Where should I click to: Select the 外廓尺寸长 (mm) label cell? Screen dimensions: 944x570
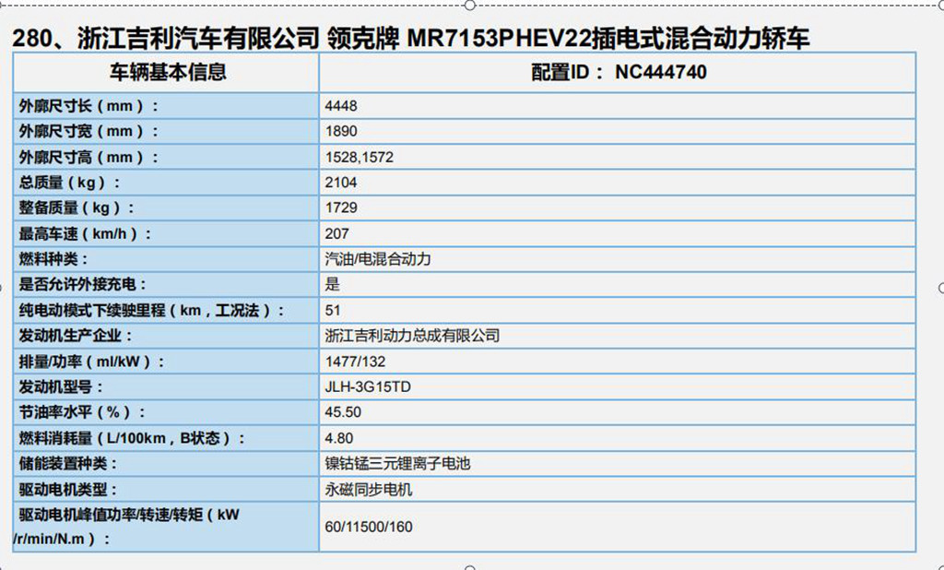[x=166, y=106]
